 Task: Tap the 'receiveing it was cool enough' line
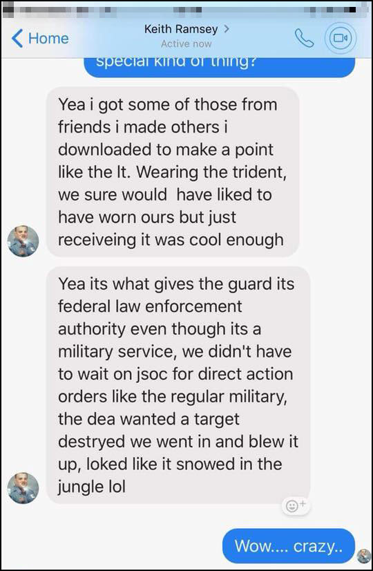171,240
